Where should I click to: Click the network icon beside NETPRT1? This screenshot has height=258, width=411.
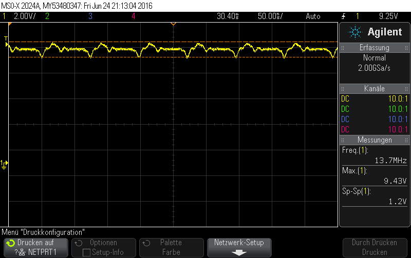(x=22, y=252)
